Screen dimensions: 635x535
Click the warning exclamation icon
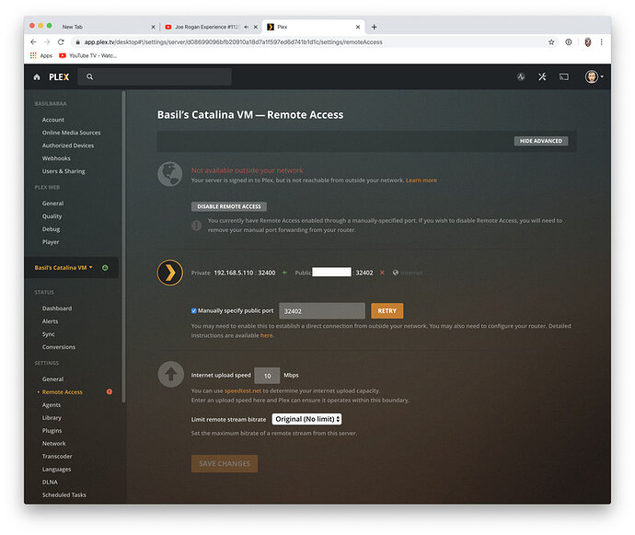tap(196, 226)
